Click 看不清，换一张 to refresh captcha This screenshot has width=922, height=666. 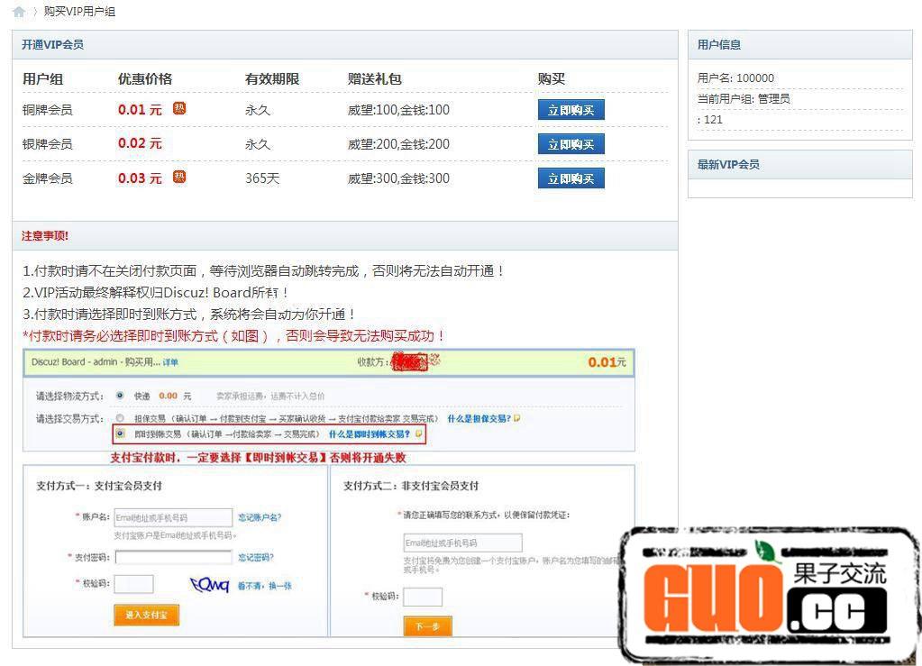(264, 586)
